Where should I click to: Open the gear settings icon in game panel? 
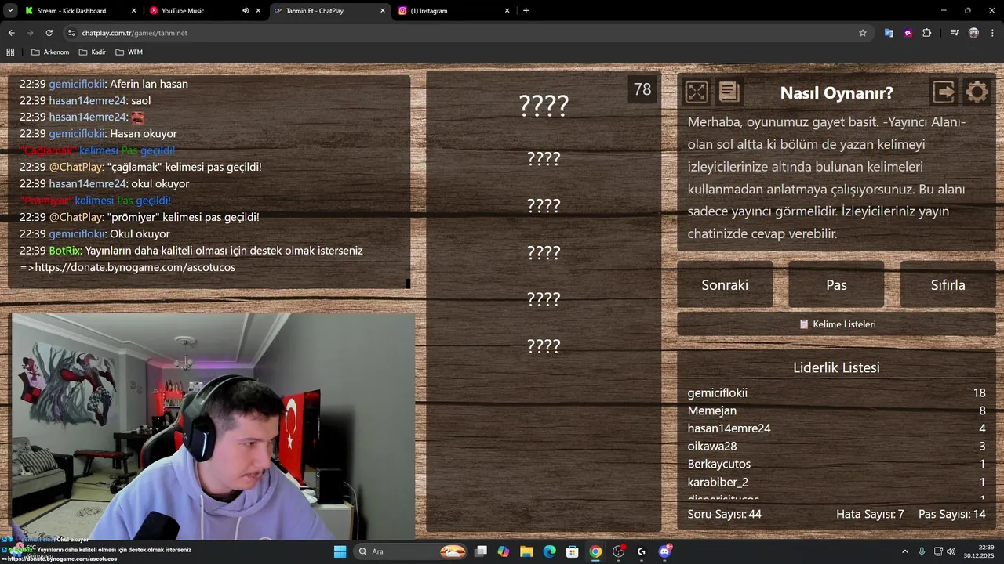click(977, 92)
